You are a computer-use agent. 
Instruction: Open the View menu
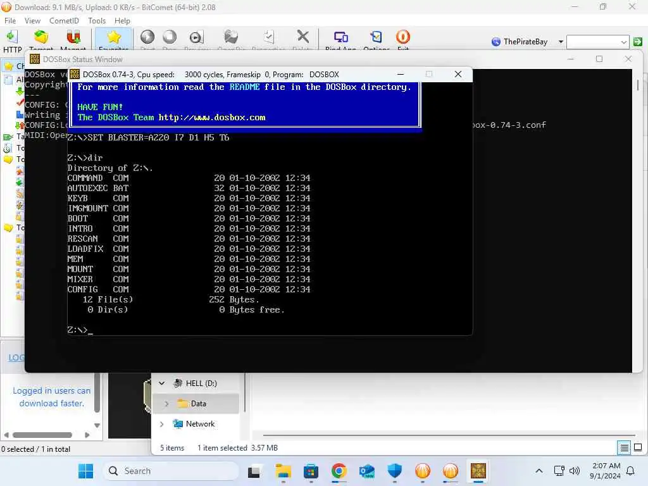[32, 21]
